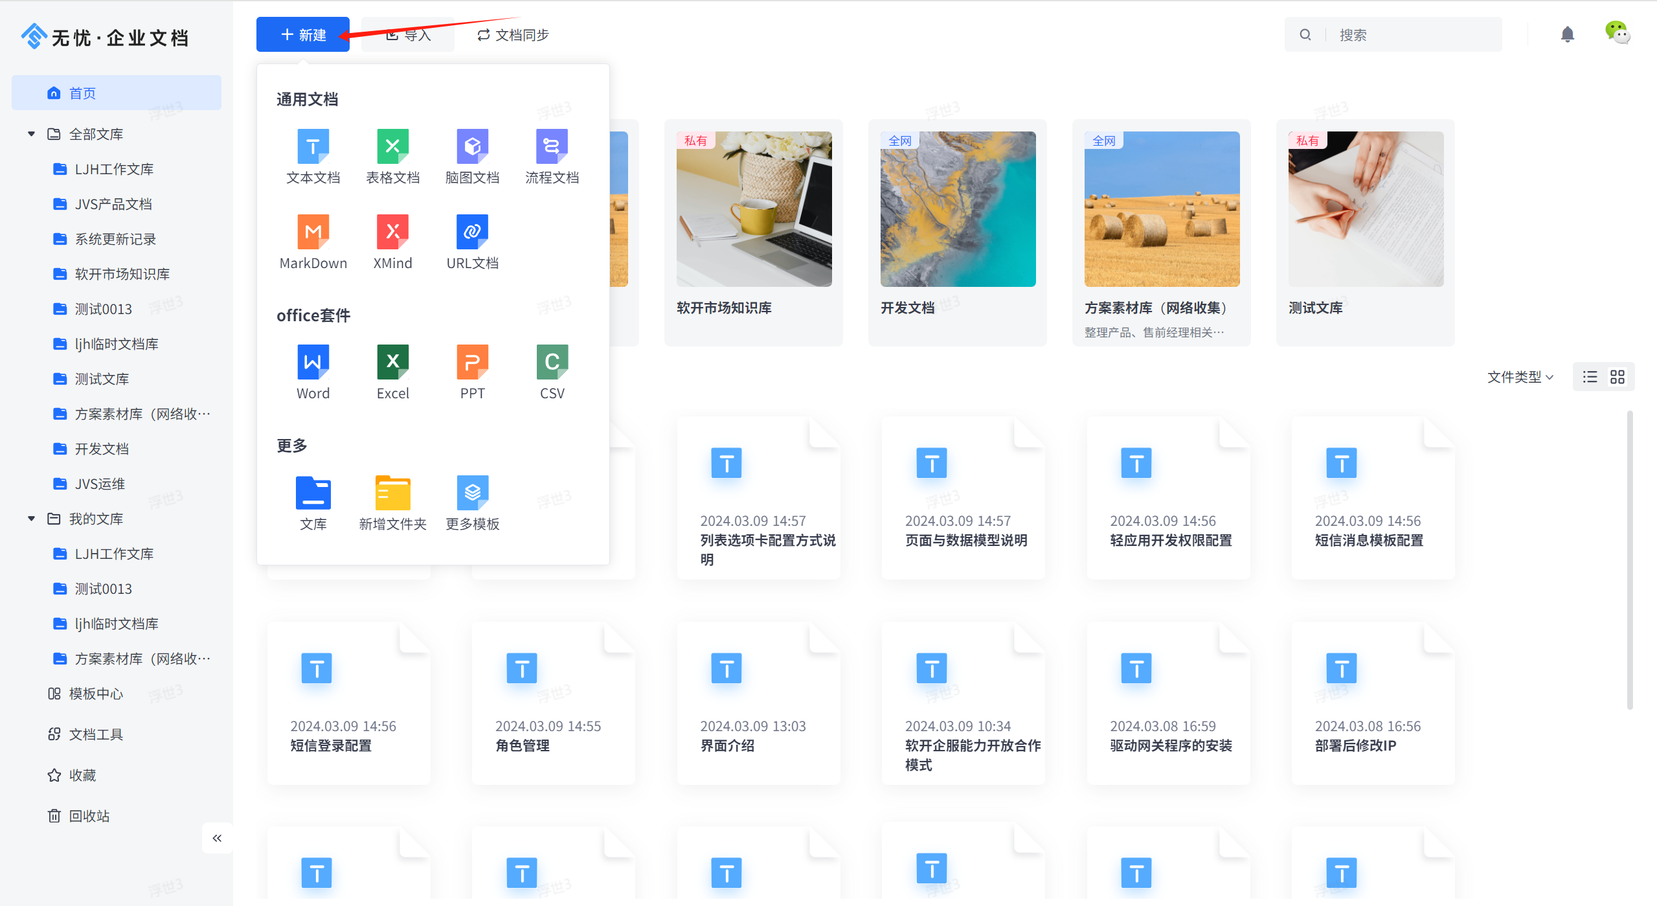Create a new Word file
The width and height of the screenshot is (1657, 906).
coord(313,373)
